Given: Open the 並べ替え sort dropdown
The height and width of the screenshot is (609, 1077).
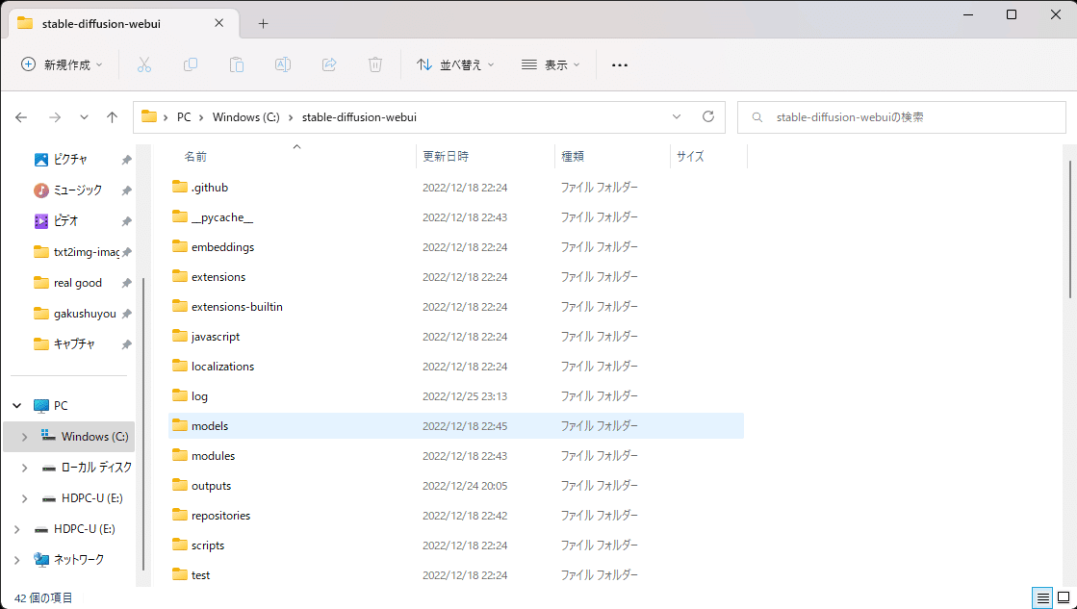Looking at the screenshot, I should 455,64.
